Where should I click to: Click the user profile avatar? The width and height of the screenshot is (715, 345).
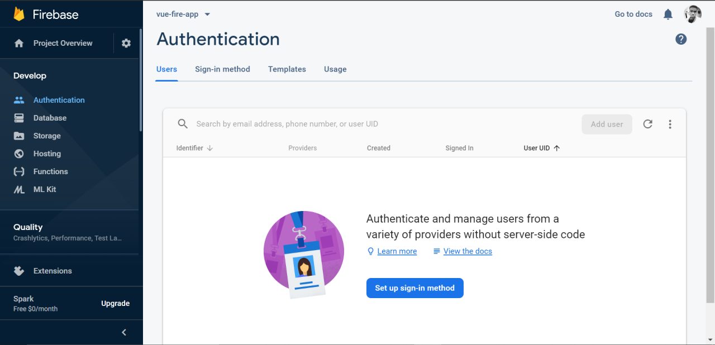pos(693,15)
